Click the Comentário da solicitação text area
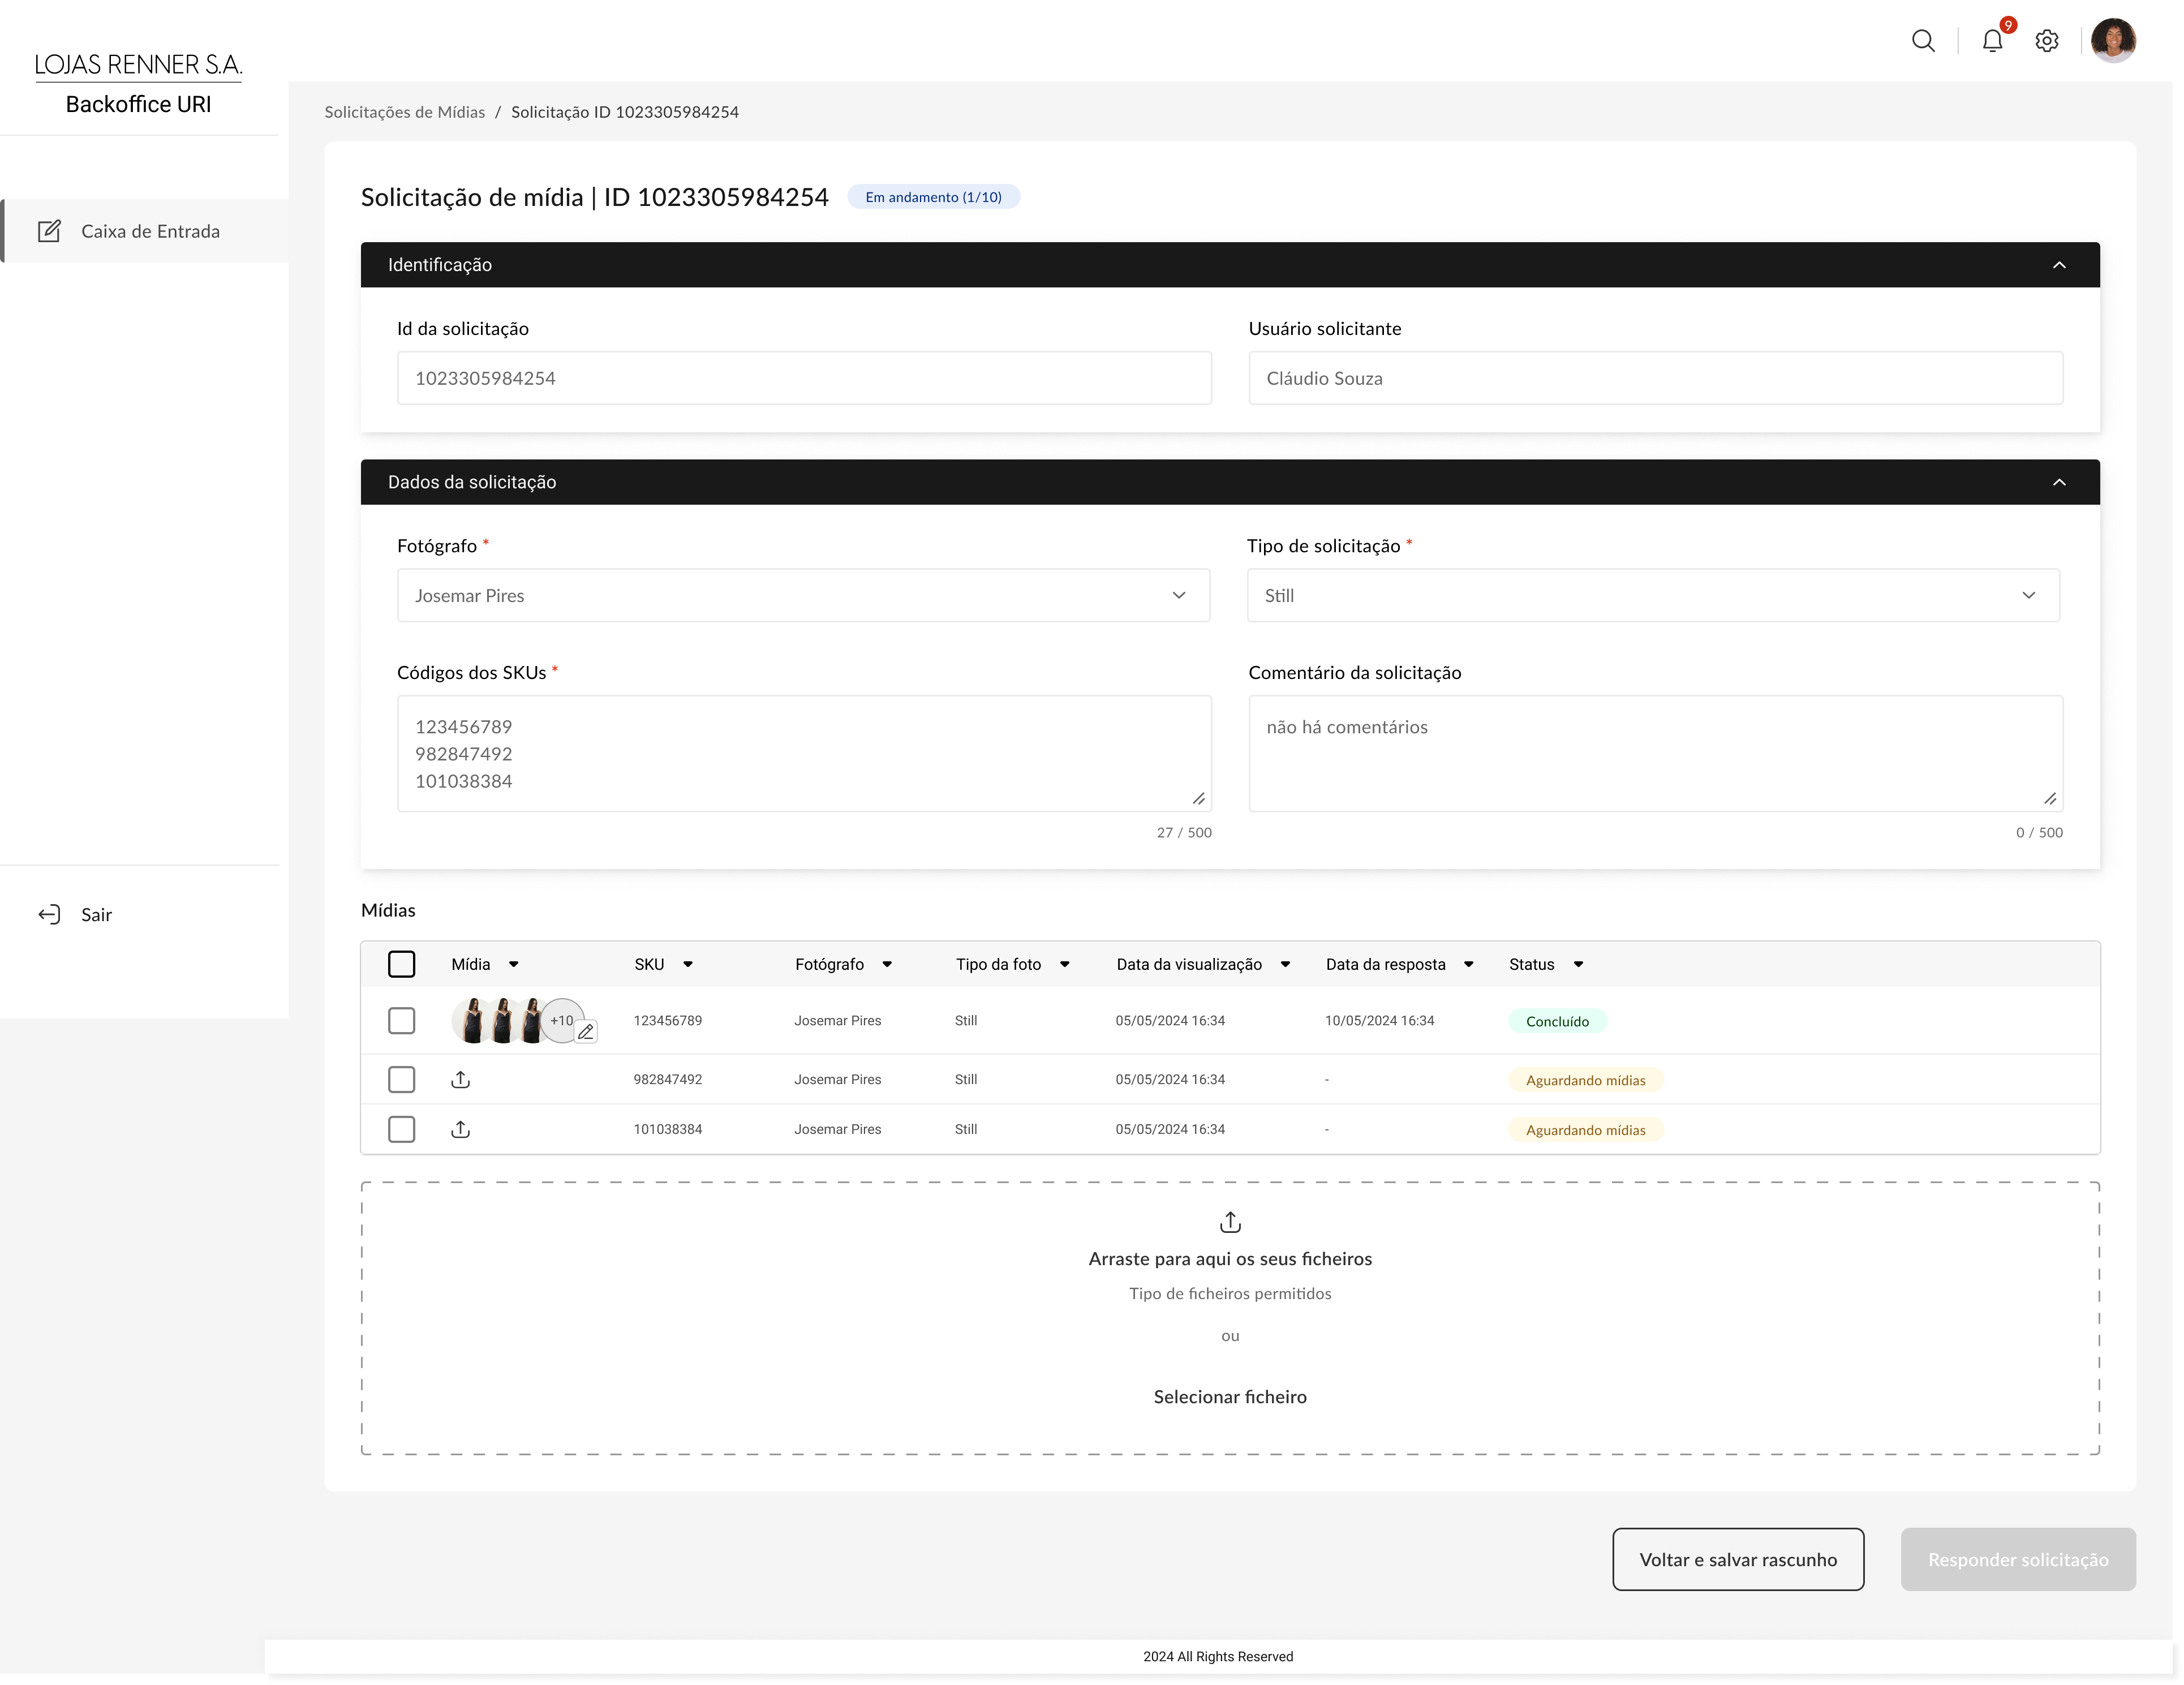Screen dimensions: 2184x1685 tap(1654, 753)
